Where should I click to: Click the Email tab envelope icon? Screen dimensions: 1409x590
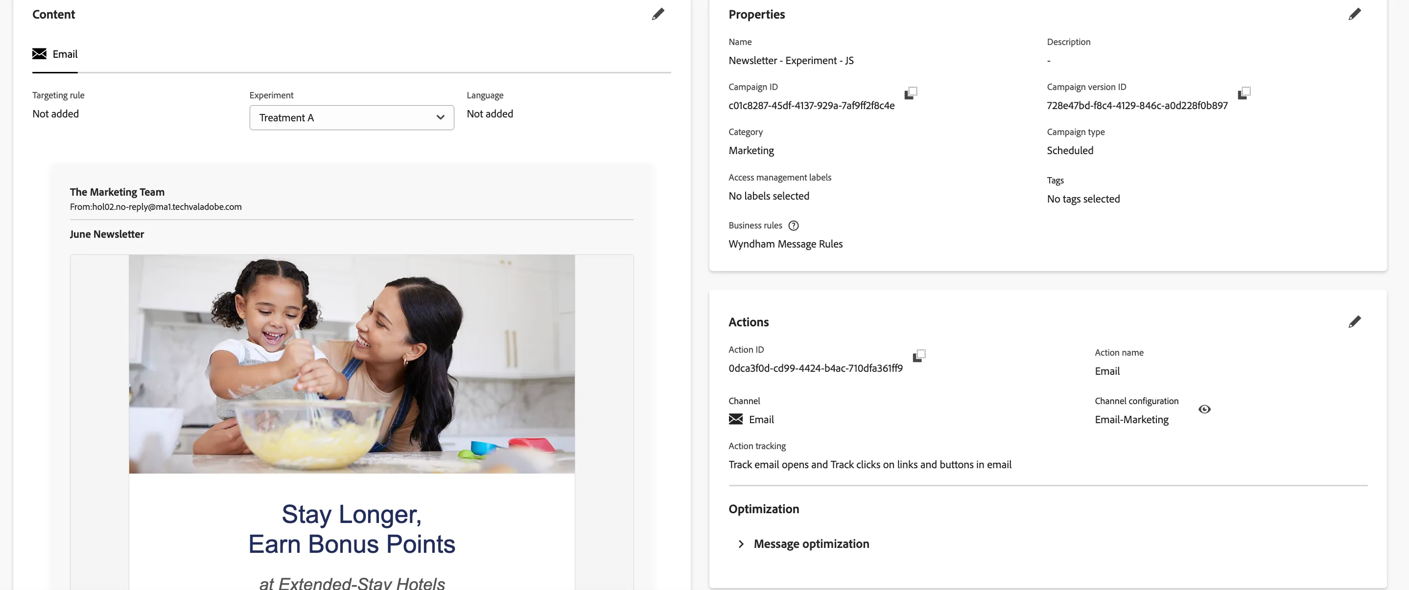(39, 54)
